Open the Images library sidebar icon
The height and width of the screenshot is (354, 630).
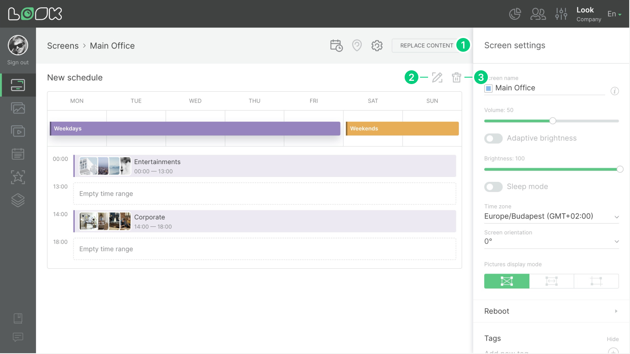click(x=18, y=108)
